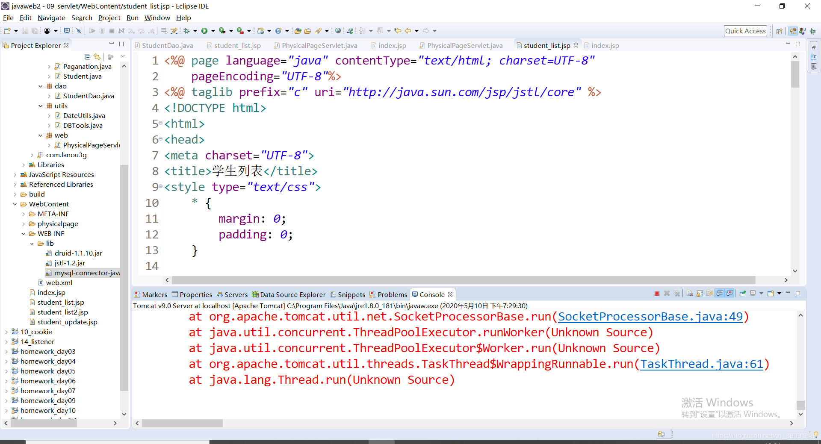Screen dimensions: 821x444
Task: Click the Save icon in toolbar
Action: [x=25, y=31]
